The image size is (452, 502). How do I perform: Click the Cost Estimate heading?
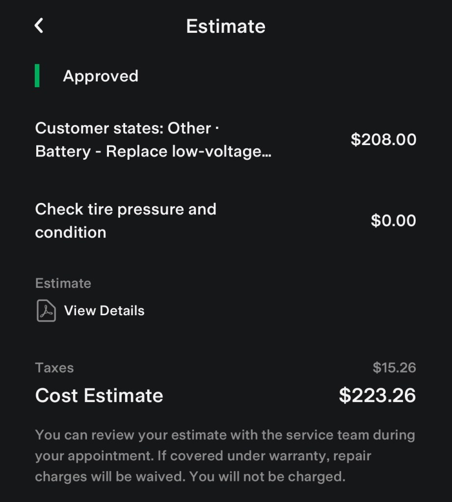tap(99, 396)
